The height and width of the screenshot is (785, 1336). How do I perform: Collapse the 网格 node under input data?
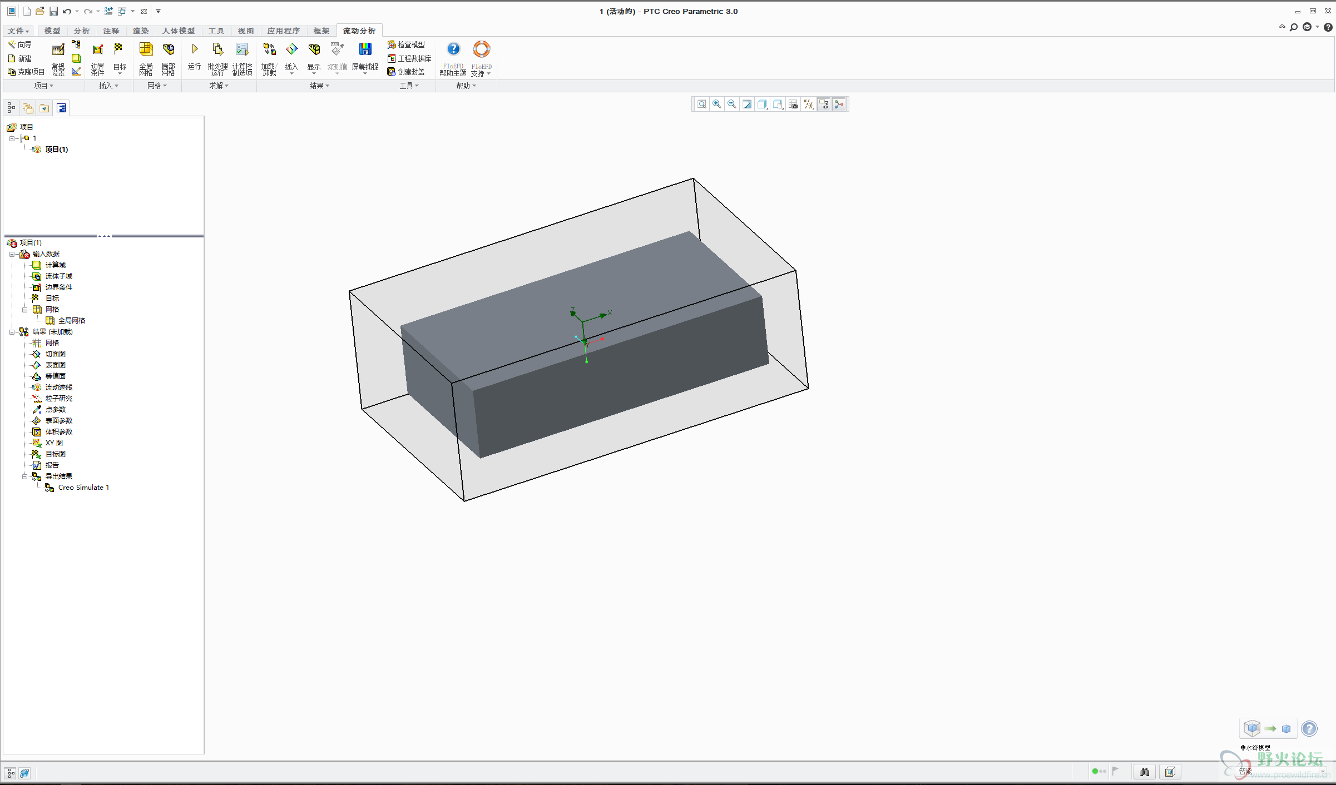(24, 310)
